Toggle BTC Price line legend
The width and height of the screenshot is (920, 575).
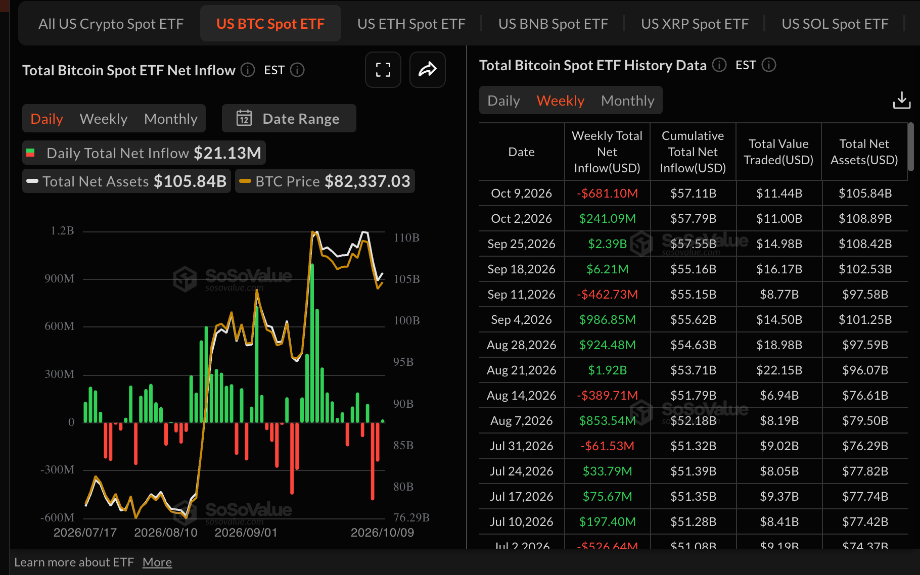pos(325,181)
